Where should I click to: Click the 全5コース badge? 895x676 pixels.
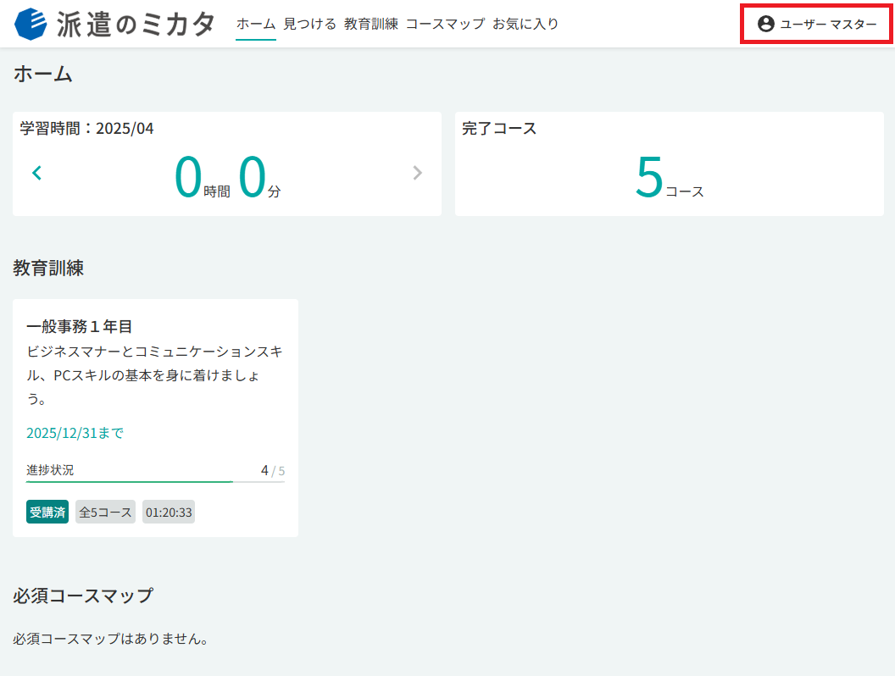106,512
